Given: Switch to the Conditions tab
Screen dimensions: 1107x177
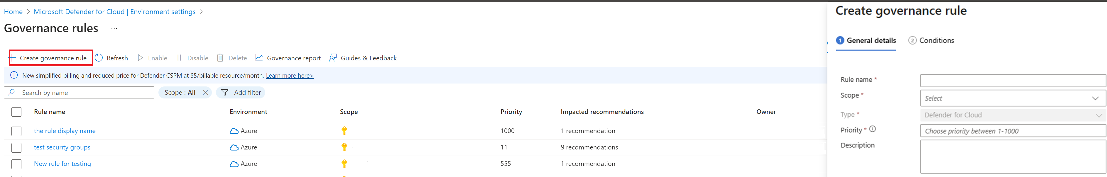Looking at the screenshot, I should pos(931,40).
